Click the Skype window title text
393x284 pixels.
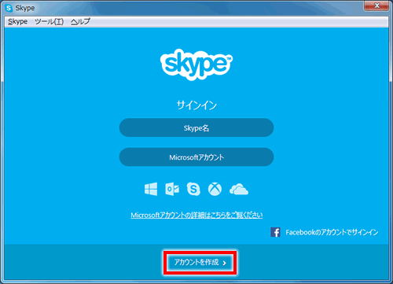coord(25,8)
